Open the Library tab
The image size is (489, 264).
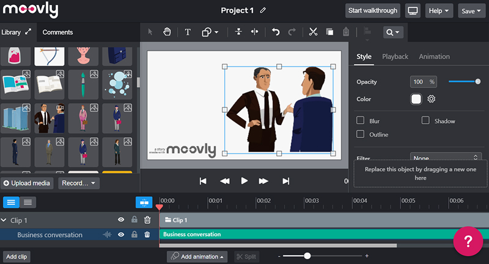(x=11, y=32)
